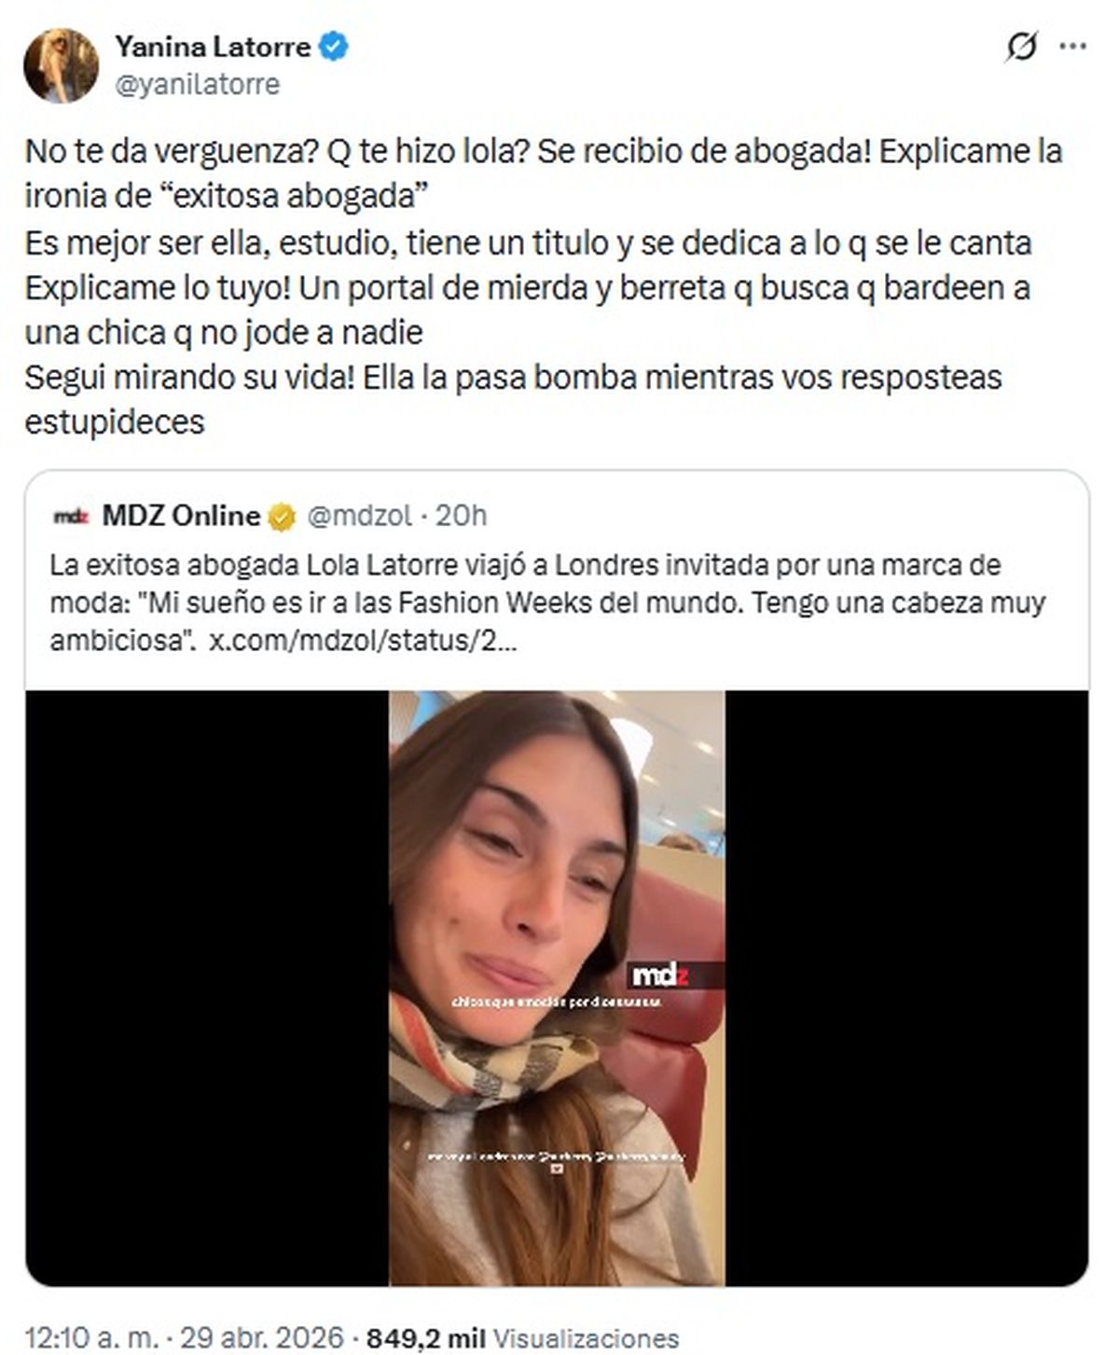Open the three-dot more options menu
Screen dimensions: 1119x1355
pyautogui.click(x=1075, y=46)
